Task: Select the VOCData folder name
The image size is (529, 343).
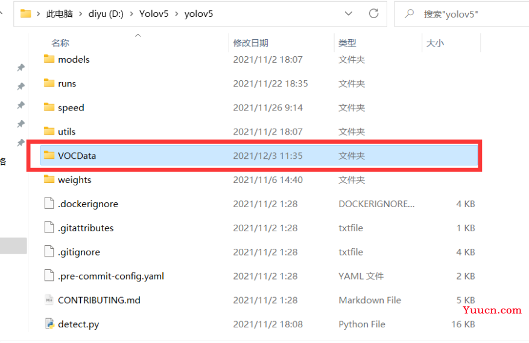Action: click(77, 156)
